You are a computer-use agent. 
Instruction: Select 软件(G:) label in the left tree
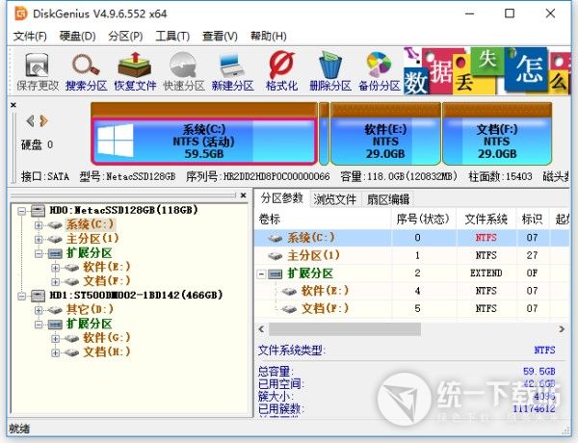[106, 338]
